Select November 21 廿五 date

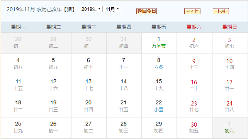coord(124,107)
